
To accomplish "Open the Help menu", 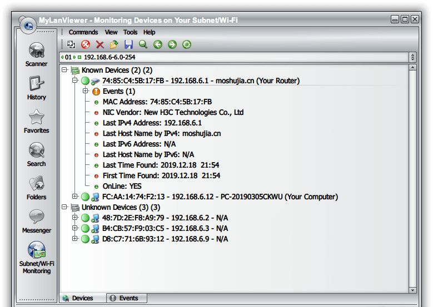I will 149,32.
